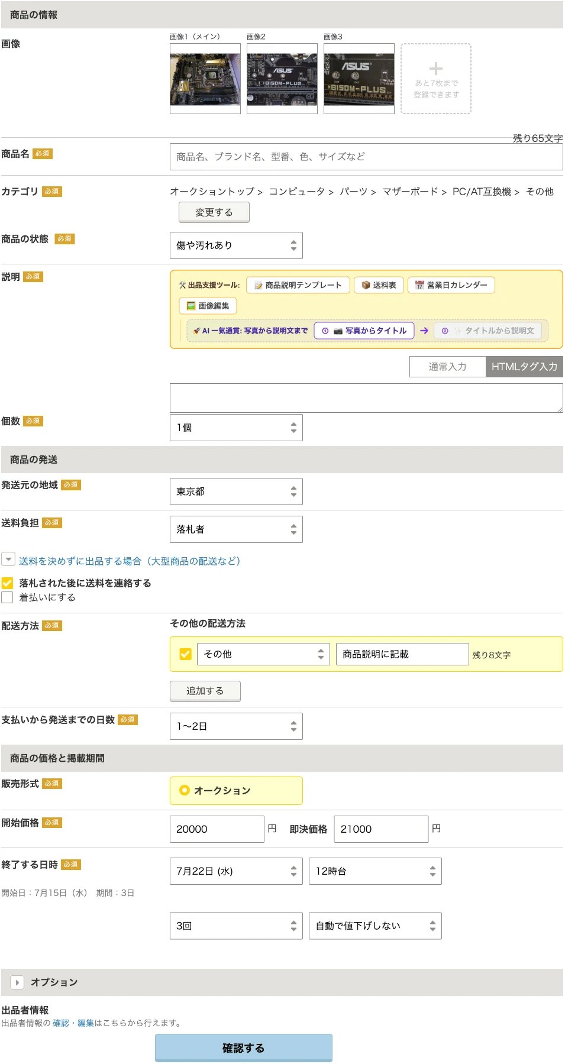Image resolution: width=565 pixels, height=1064 pixels.
Task: Click コンピュータ in category breadcrumb
Action: (297, 192)
